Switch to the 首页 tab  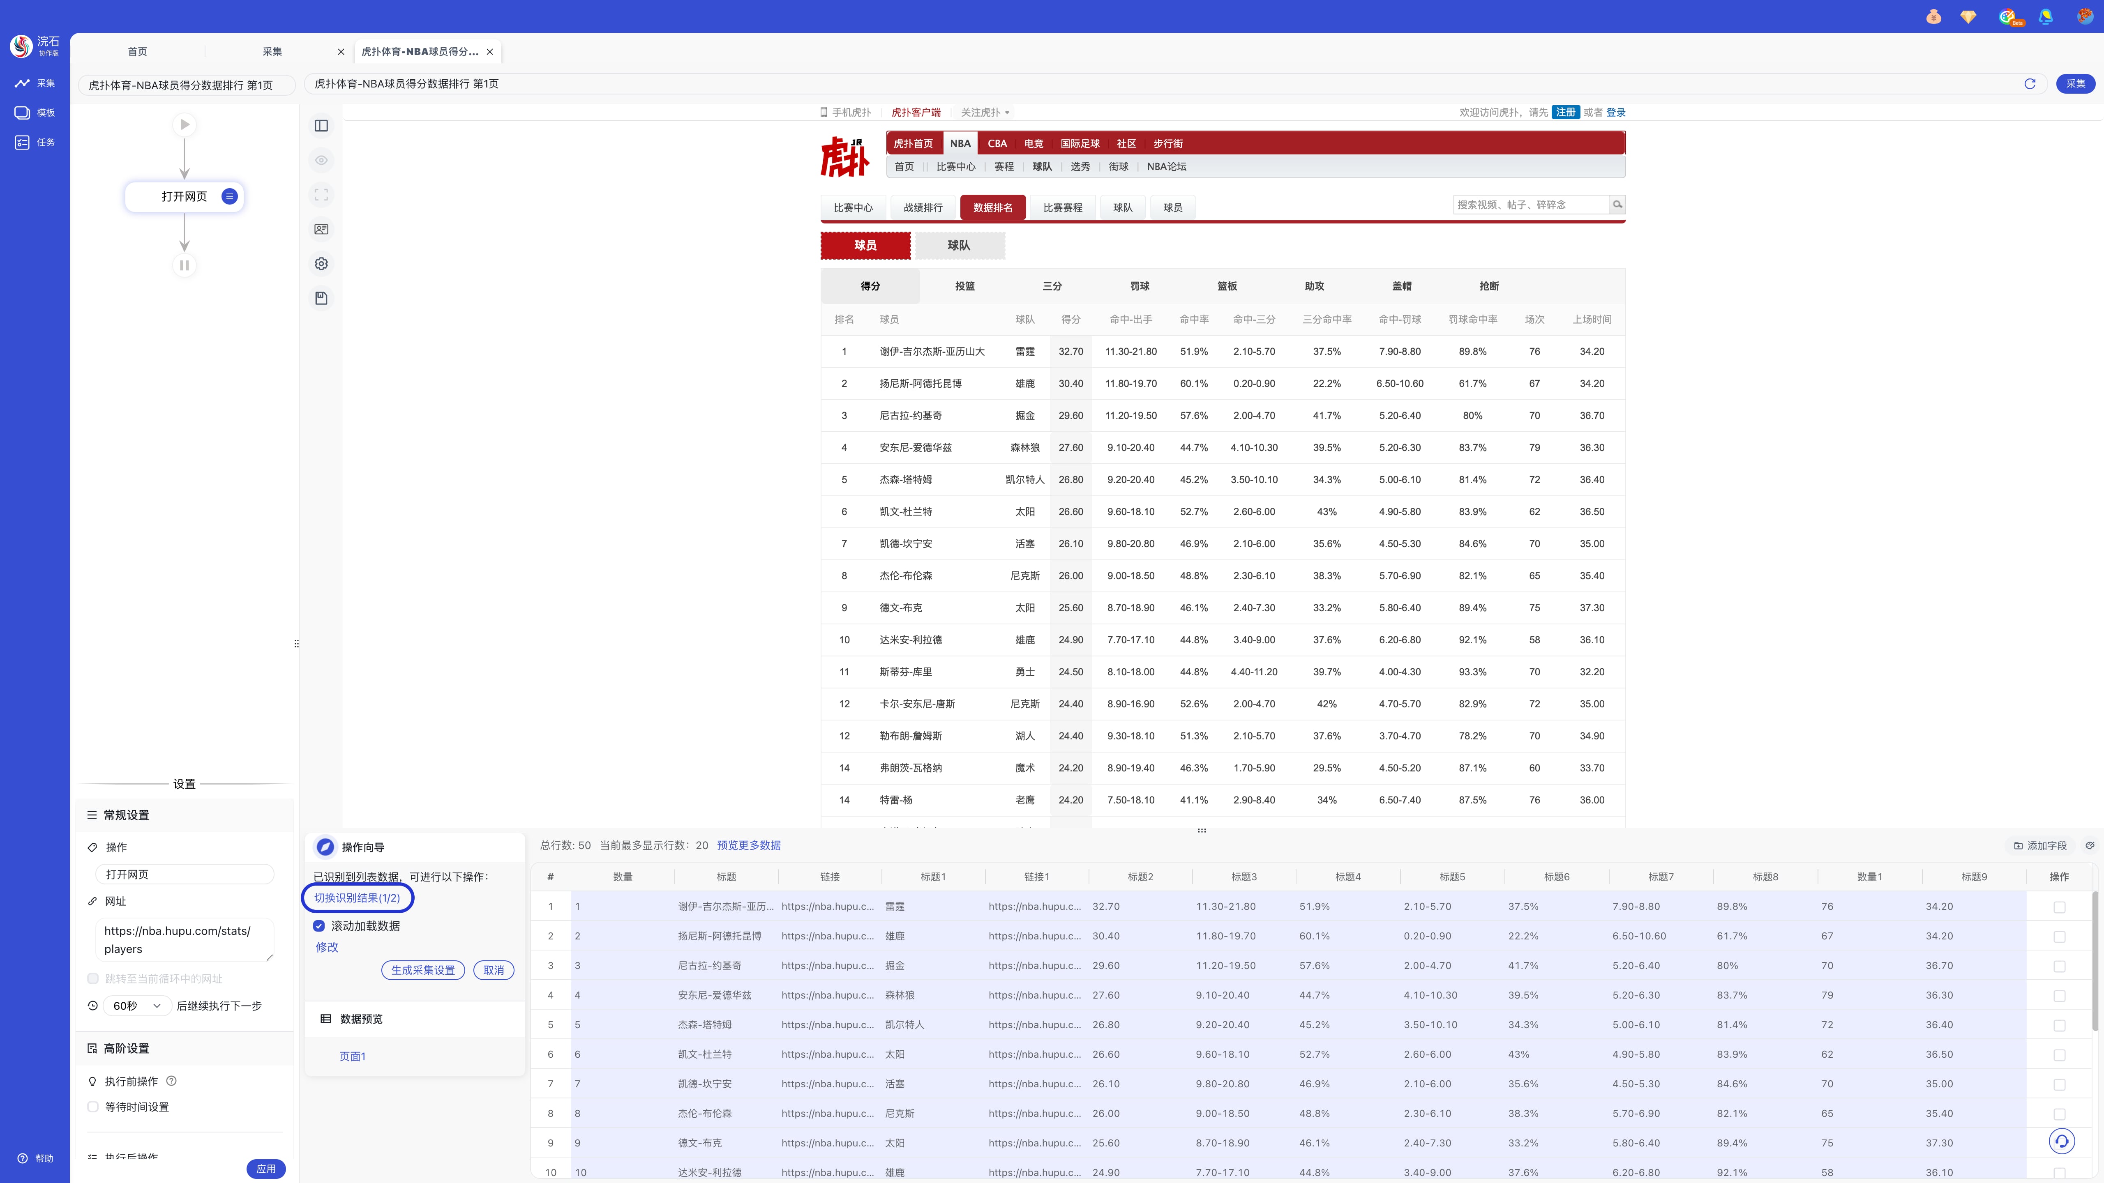(137, 51)
